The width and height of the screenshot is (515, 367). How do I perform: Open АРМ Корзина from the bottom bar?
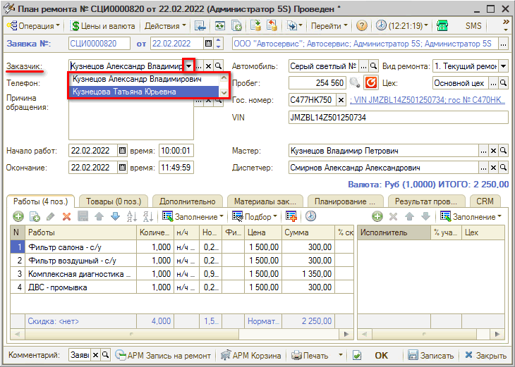(252, 356)
